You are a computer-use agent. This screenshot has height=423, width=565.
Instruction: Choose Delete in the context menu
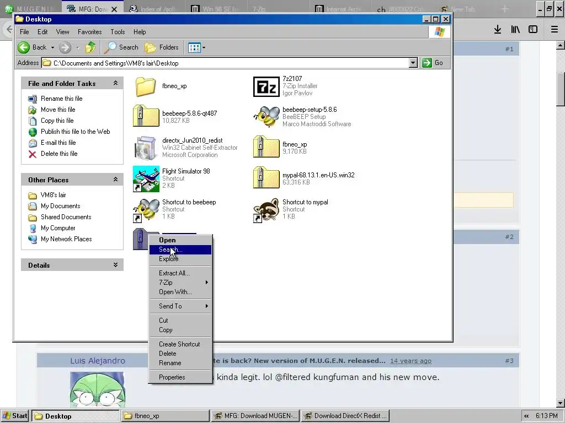coord(180,354)
